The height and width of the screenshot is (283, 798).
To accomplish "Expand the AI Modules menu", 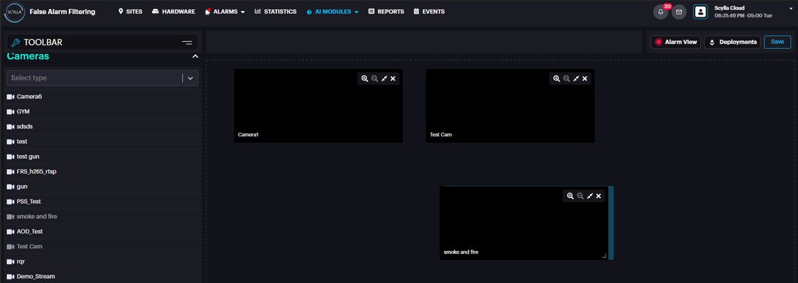I will (333, 12).
